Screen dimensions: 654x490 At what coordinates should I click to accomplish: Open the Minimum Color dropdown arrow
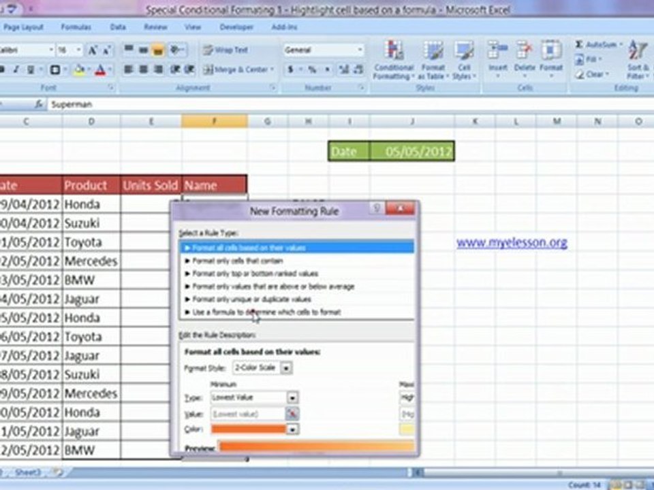pos(292,429)
